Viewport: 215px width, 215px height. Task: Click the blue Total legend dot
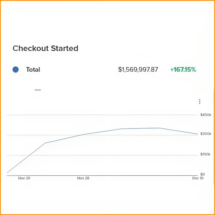[16, 69]
